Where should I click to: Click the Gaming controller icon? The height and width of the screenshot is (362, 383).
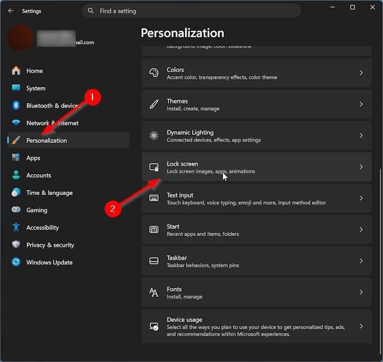pyautogui.click(x=16, y=210)
